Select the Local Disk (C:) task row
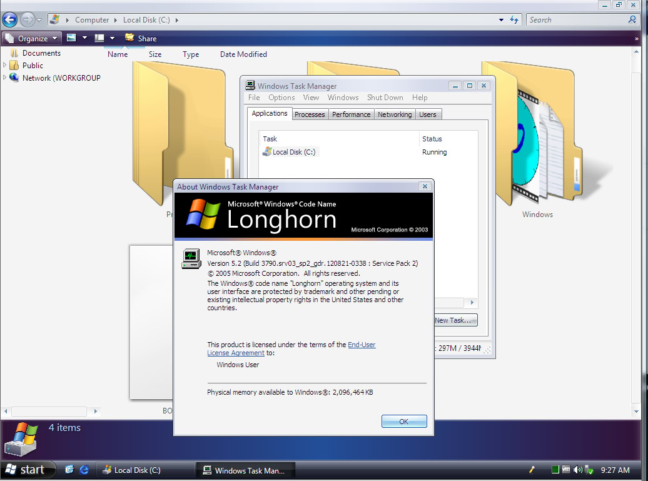Image resolution: width=648 pixels, height=481 pixels. 291,152
